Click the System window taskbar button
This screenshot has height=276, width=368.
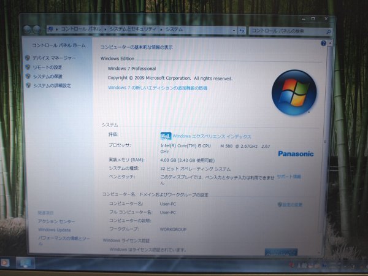(25, 263)
